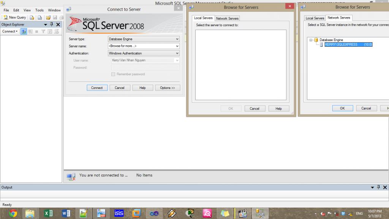Expand the Server name combo box arrow

coord(177,46)
